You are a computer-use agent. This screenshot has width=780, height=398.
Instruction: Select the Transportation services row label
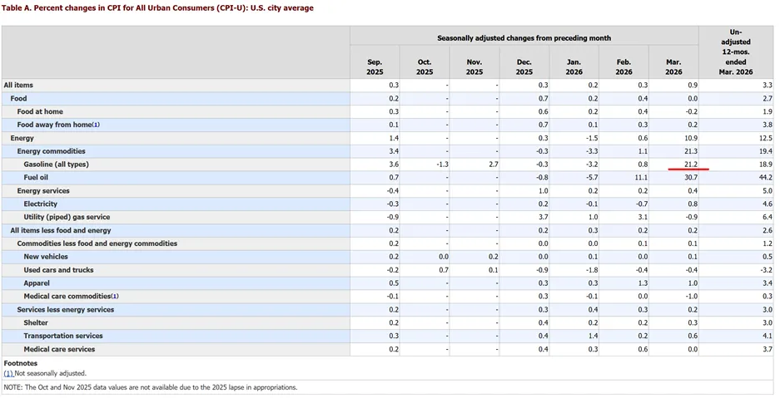point(63,336)
